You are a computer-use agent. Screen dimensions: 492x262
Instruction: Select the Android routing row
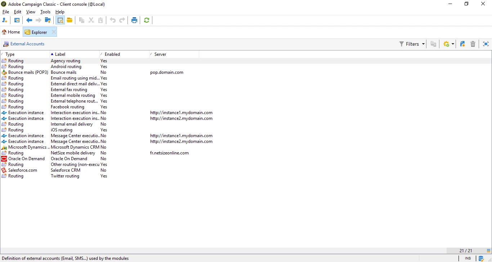pyautogui.click(x=246, y=67)
